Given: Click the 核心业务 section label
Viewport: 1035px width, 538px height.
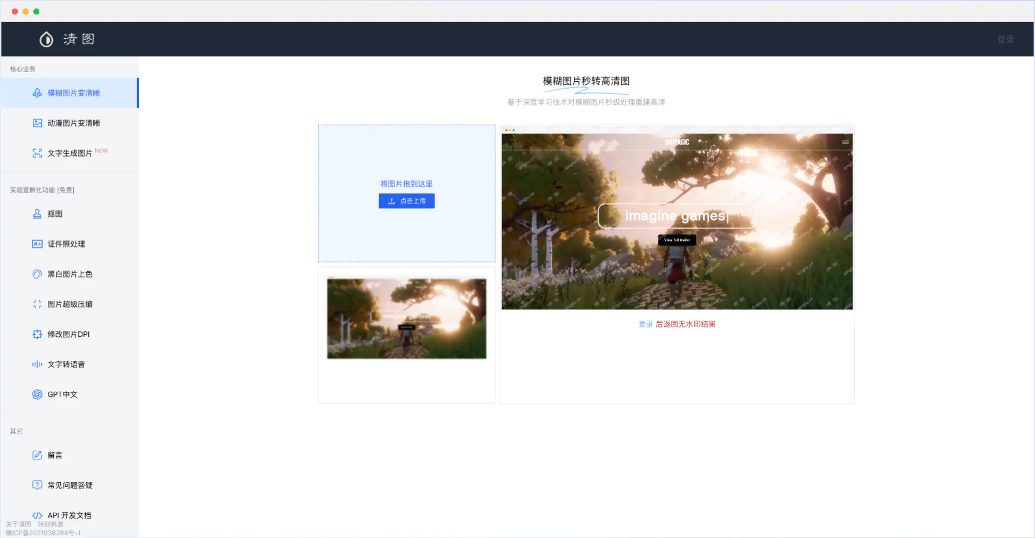Looking at the screenshot, I should (x=23, y=69).
